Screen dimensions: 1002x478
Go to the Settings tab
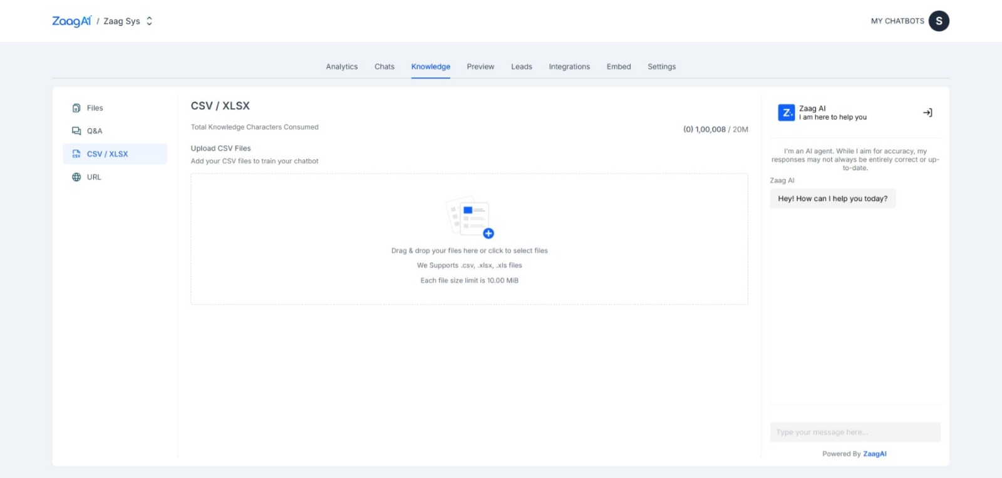(661, 67)
